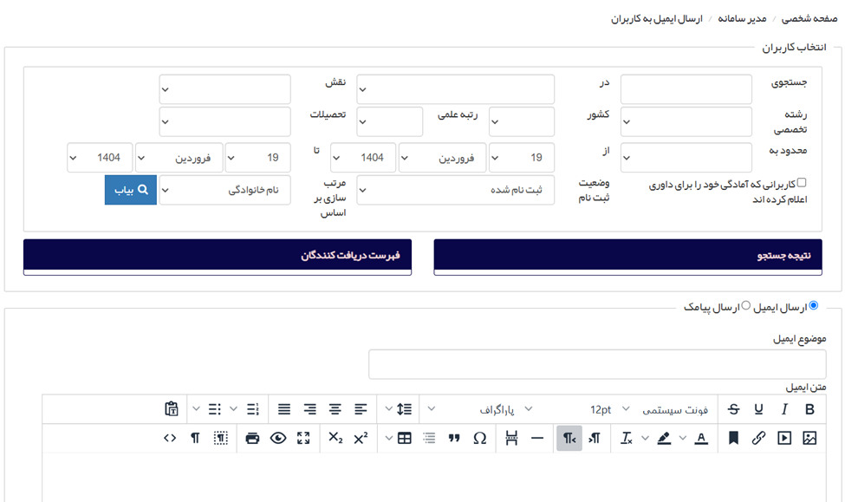Insert special character with Omega icon
845x502 pixels.
[x=479, y=439]
